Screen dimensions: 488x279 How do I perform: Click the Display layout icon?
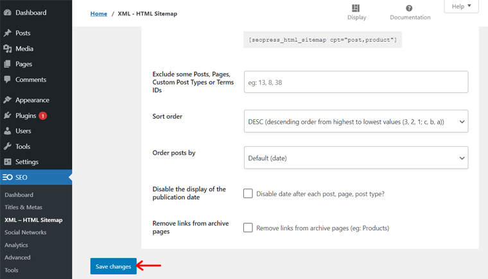coord(356,8)
